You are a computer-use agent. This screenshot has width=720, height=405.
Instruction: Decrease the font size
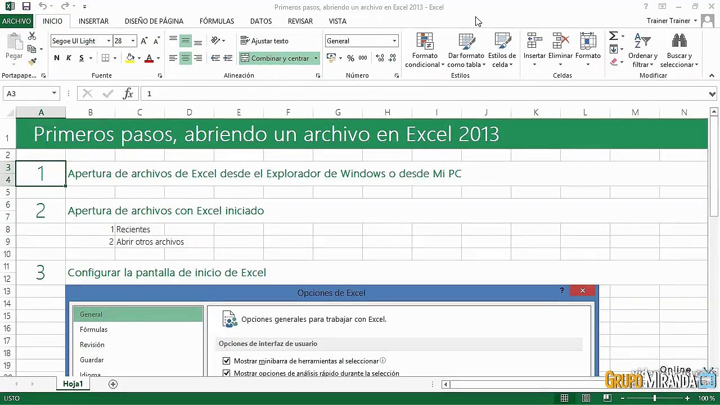coord(157,41)
